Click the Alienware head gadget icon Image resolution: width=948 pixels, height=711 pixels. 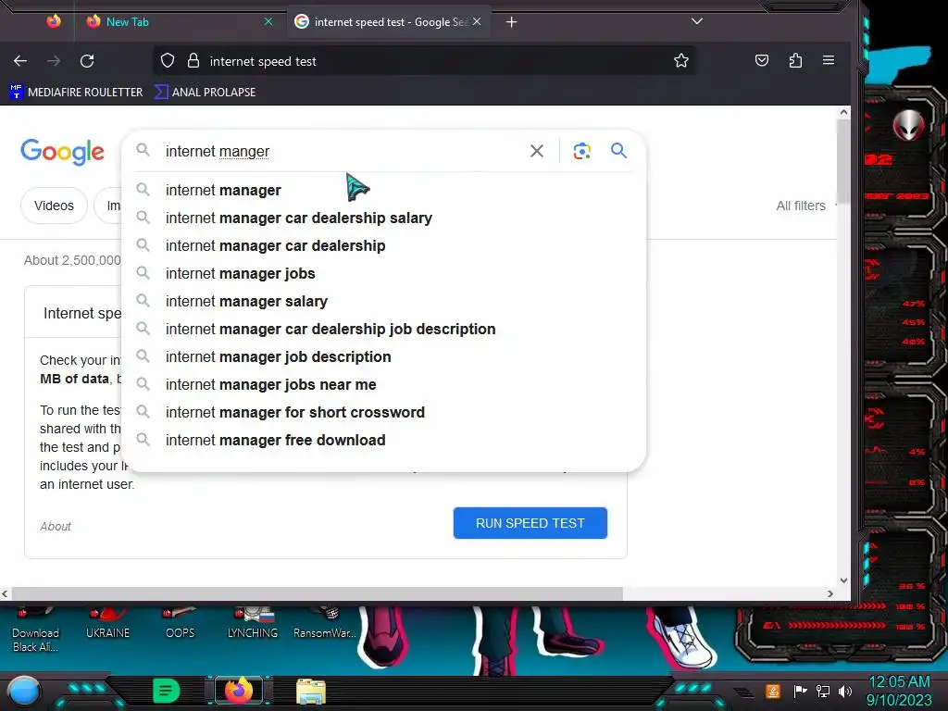(908, 125)
